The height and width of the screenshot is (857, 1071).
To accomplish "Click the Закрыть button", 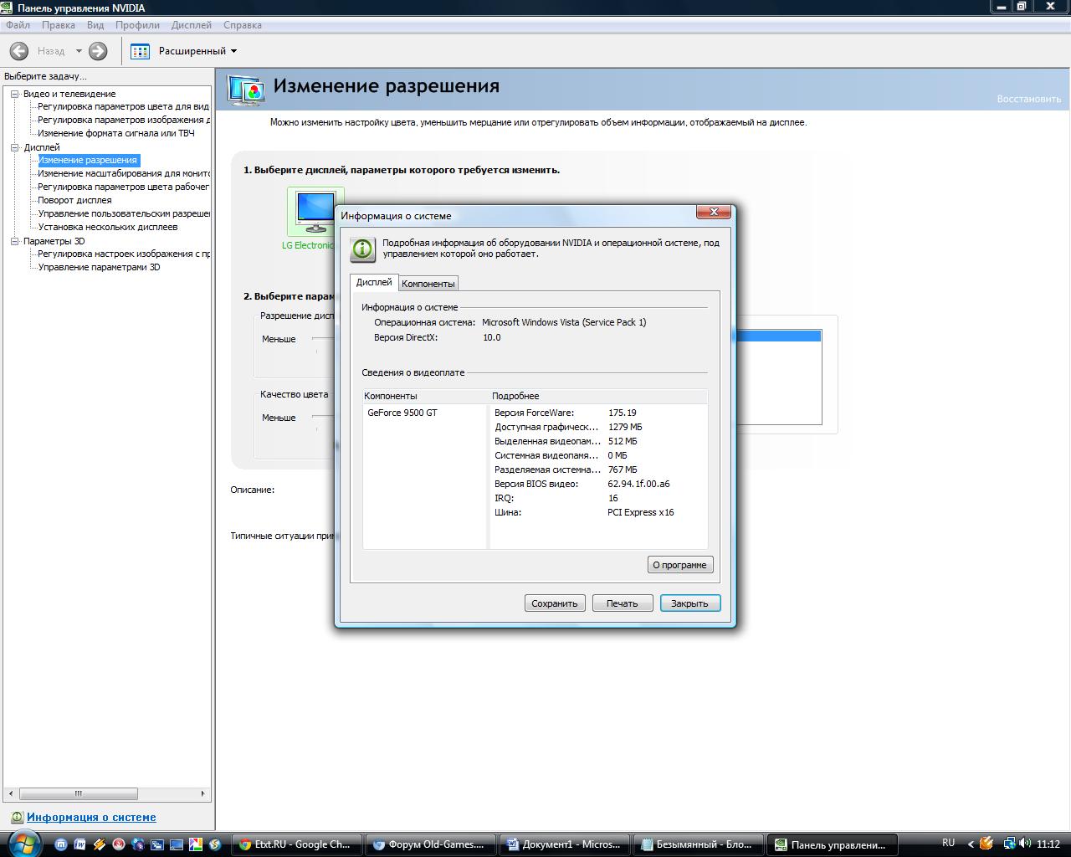I will (689, 603).
